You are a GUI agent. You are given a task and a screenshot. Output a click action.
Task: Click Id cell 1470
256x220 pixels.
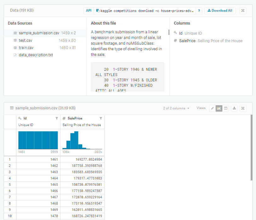[x=54, y=216]
